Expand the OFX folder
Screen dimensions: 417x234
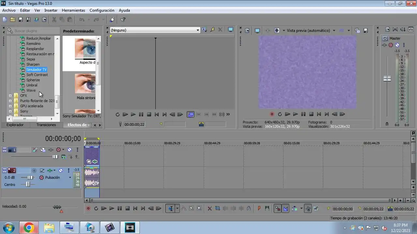(x=10, y=96)
